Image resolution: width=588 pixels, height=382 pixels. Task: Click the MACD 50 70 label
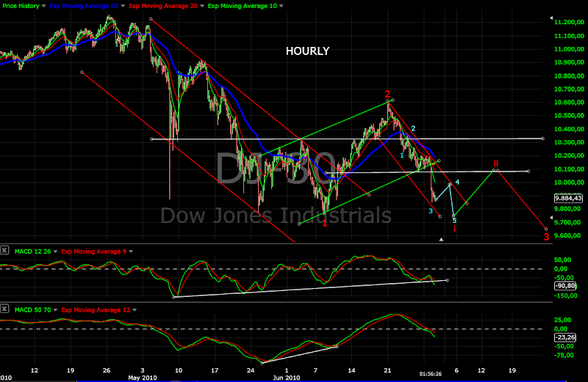(x=32, y=310)
